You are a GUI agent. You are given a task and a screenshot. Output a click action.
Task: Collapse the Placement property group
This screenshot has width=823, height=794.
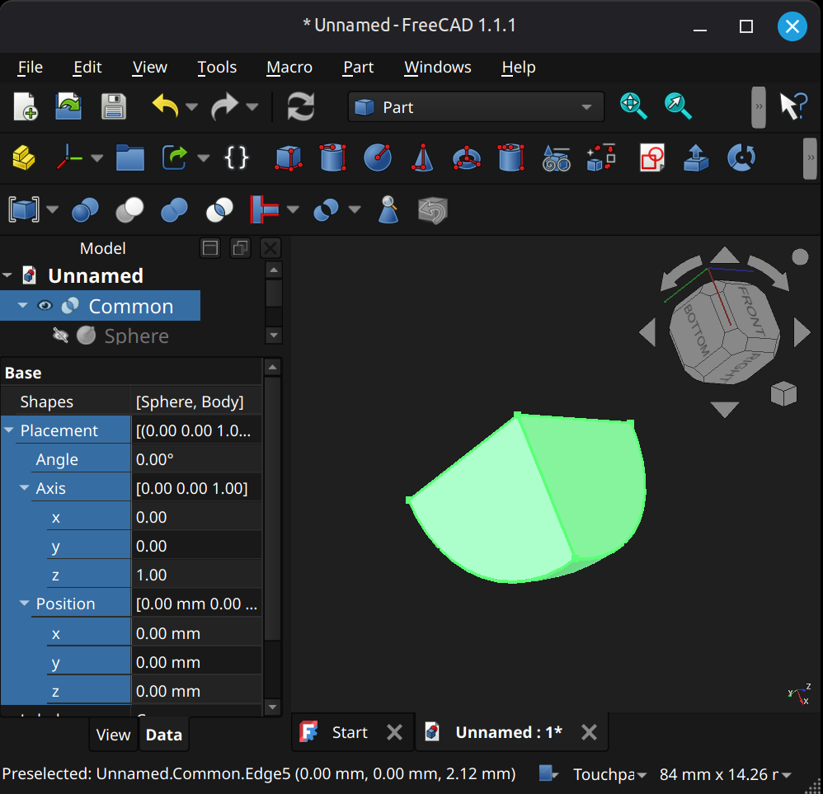[9, 430]
